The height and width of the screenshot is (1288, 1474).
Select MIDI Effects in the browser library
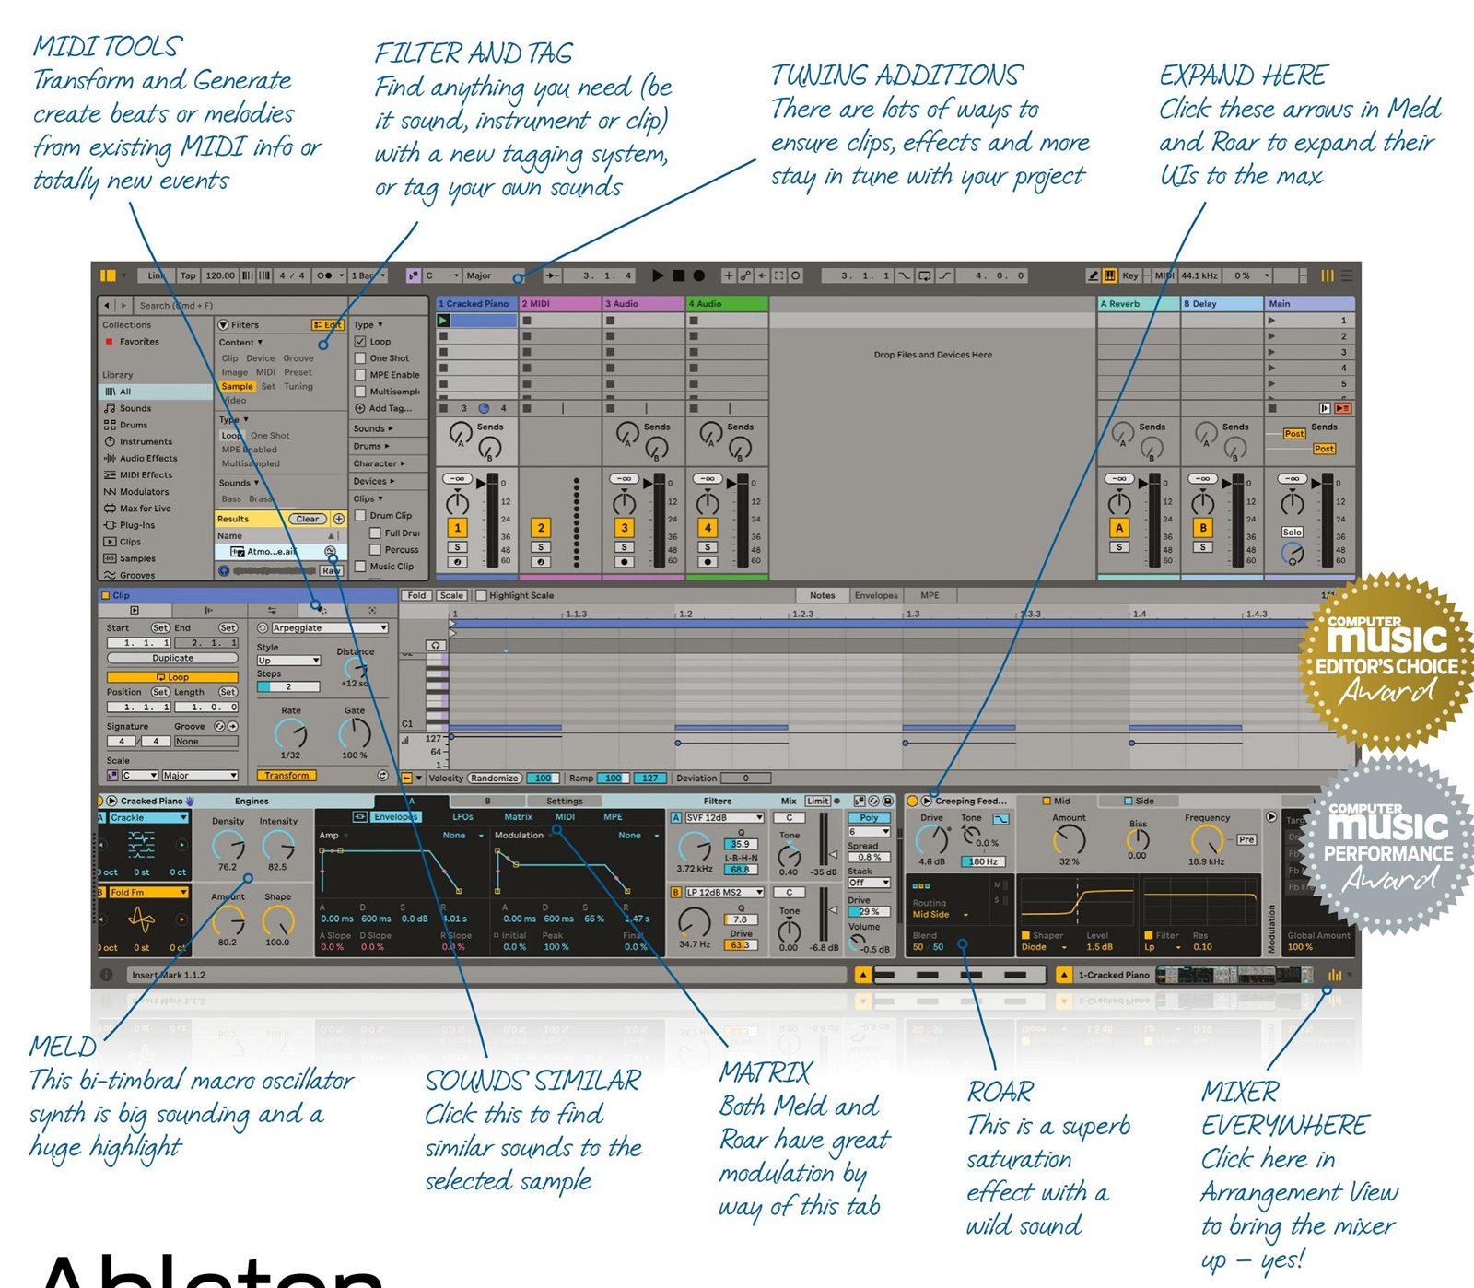146,474
